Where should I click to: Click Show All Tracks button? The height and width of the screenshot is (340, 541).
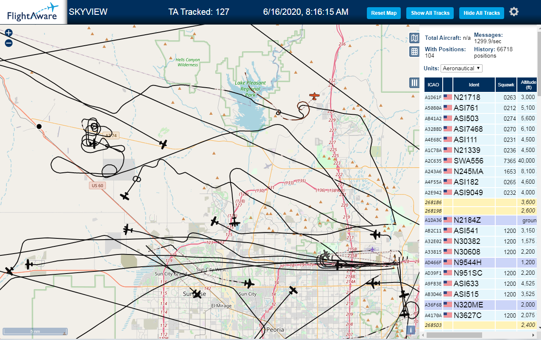430,13
